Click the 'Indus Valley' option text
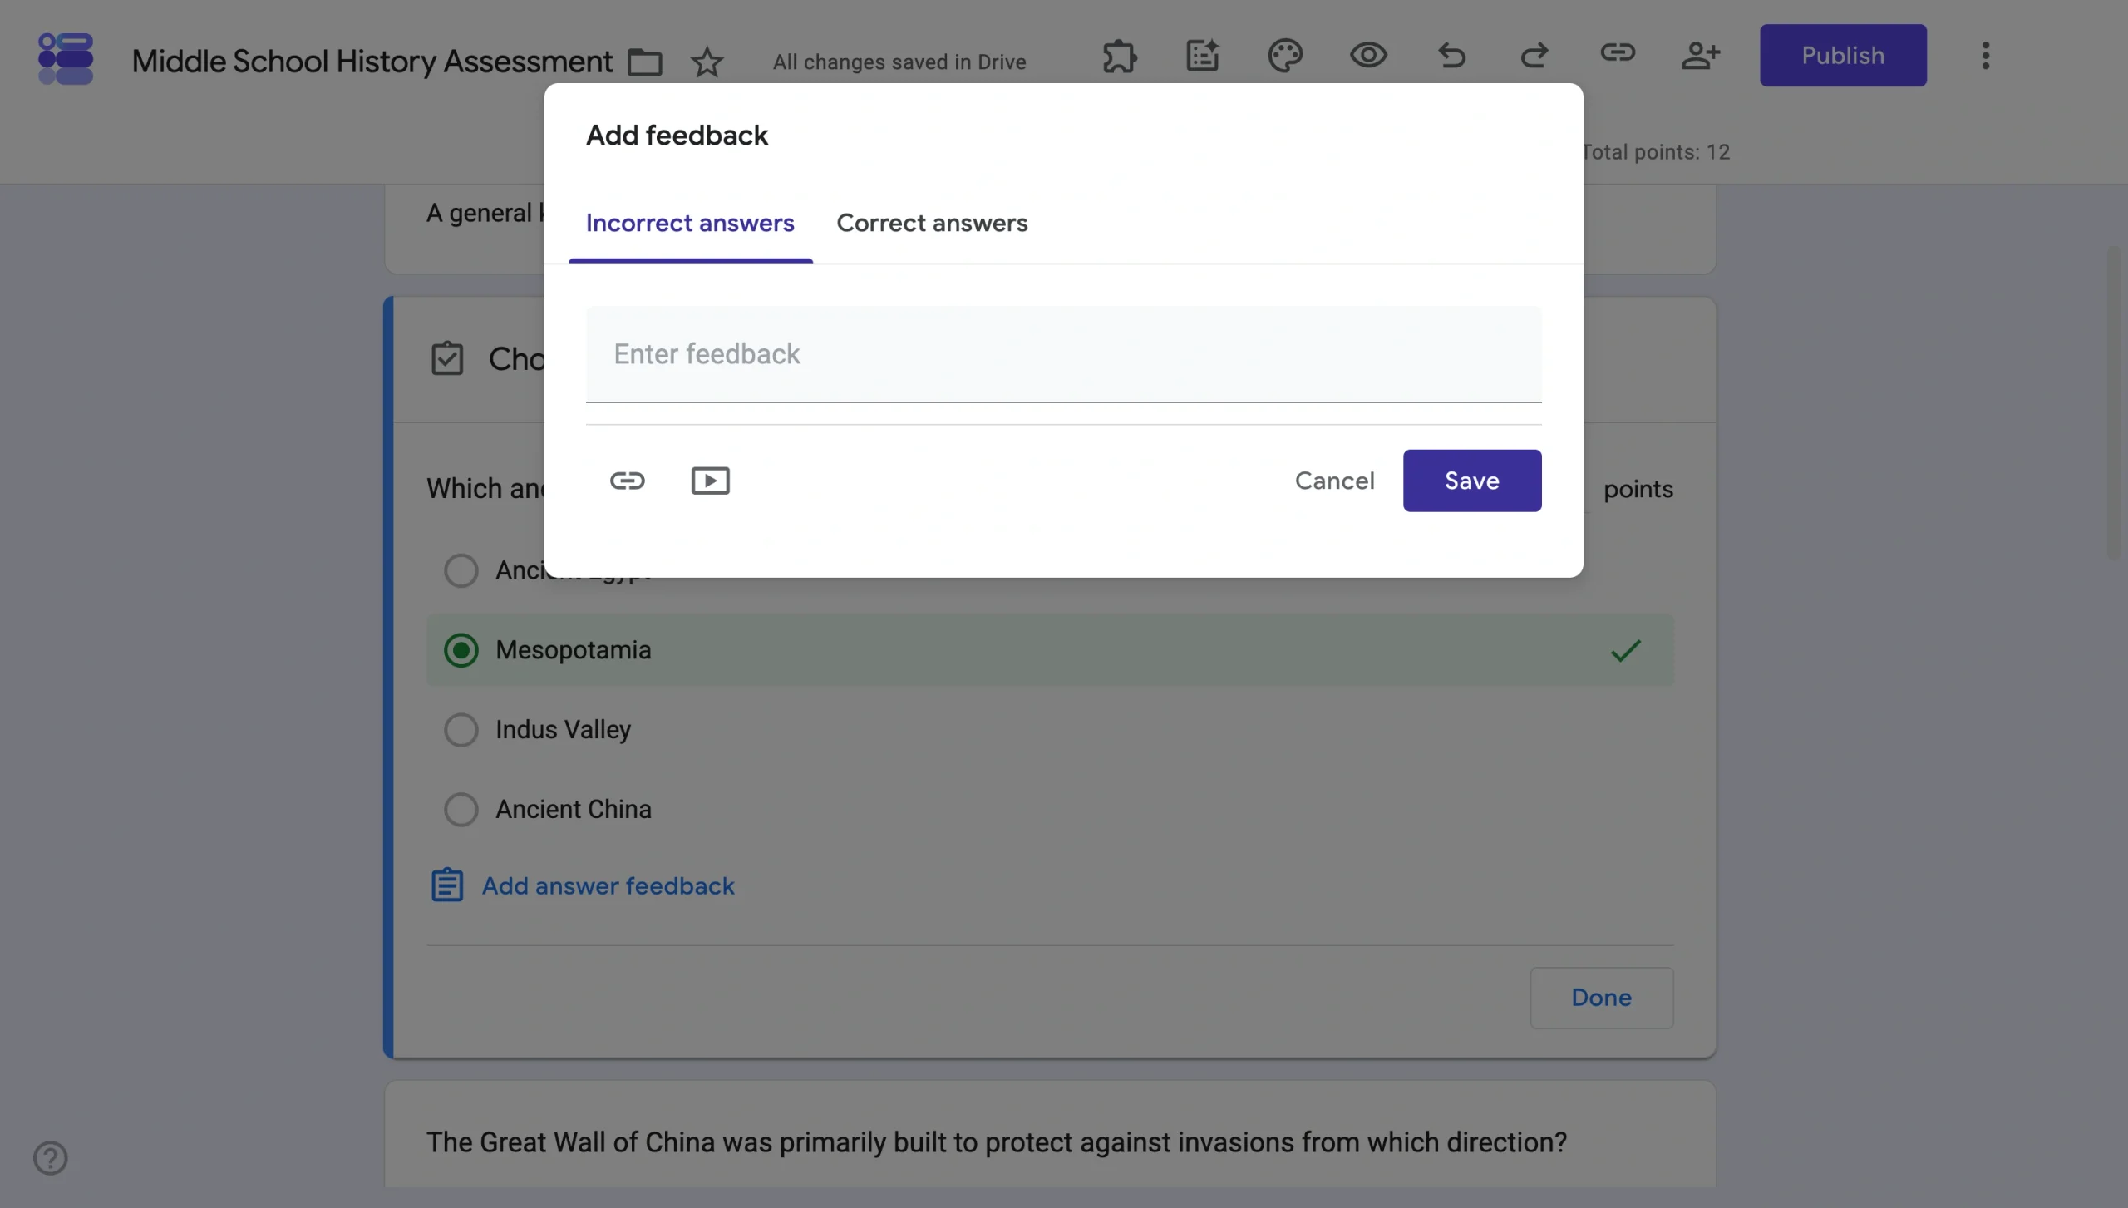 pyautogui.click(x=563, y=730)
